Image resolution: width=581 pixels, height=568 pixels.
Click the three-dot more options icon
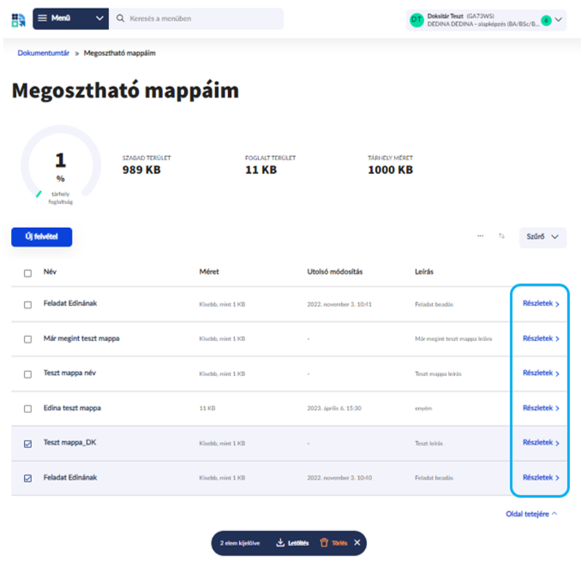point(480,236)
